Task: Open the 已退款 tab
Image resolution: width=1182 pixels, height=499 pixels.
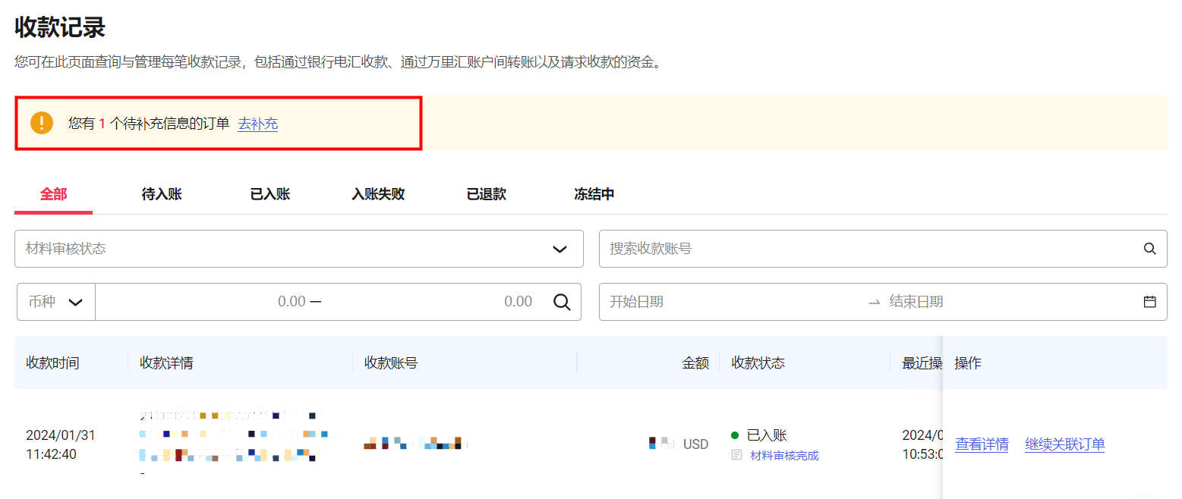Action: pos(487,194)
